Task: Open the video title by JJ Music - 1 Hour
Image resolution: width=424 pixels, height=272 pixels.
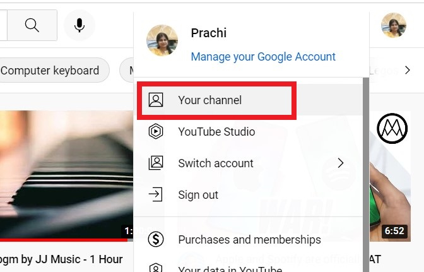Action: pyautogui.click(x=61, y=259)
